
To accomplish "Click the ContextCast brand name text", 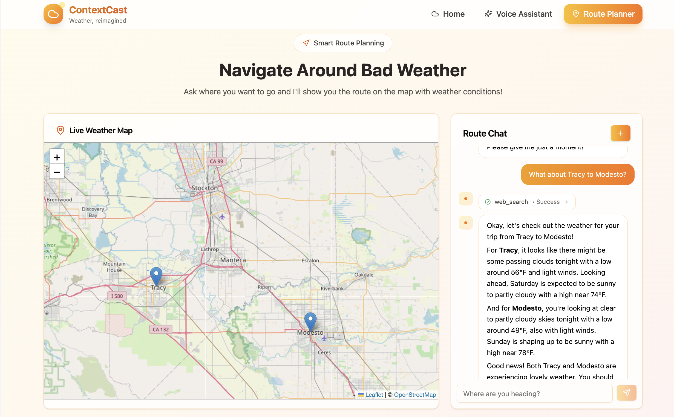I will tap(98, 10).
